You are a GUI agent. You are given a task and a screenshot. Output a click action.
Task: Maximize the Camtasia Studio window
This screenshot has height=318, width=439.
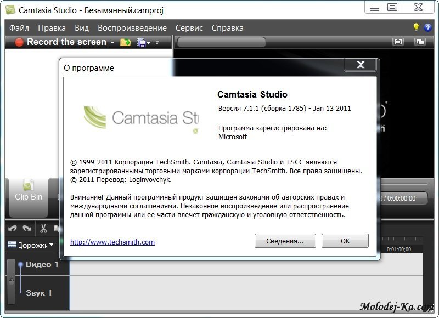392,7
